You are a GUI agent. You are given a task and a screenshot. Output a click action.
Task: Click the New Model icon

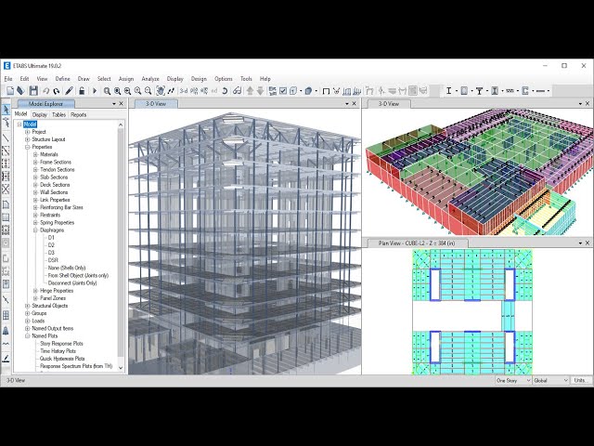[9, 91]
